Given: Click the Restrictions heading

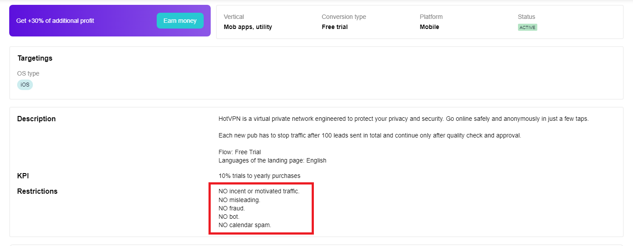Looking at the screenshot, I should 37,191.
